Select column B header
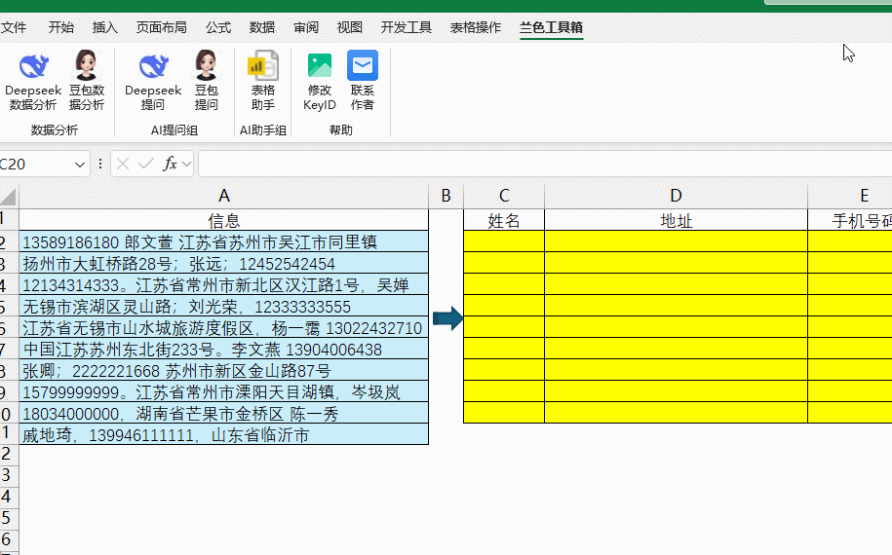The image size is (892, 555). pyautogui.click(x=446, y=196)
